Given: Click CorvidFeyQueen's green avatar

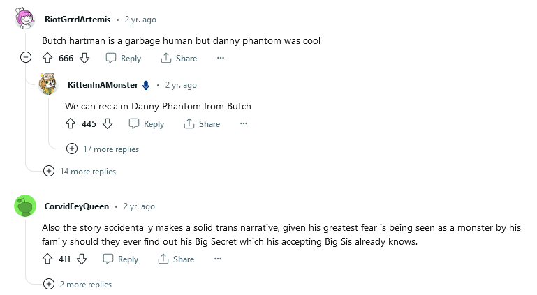Looking at the screenshot, I should (x=25, y=206).
